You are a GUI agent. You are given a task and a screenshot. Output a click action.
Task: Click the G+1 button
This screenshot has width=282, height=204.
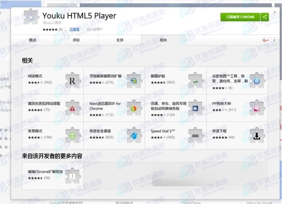pos(266,40)
